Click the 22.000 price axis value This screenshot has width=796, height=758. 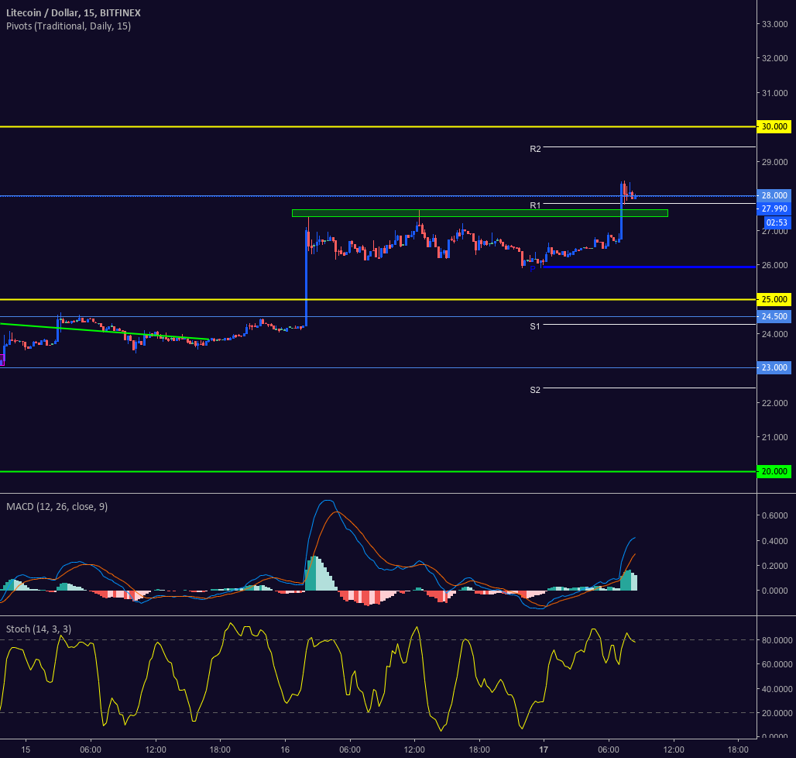[x=774, y=403]
